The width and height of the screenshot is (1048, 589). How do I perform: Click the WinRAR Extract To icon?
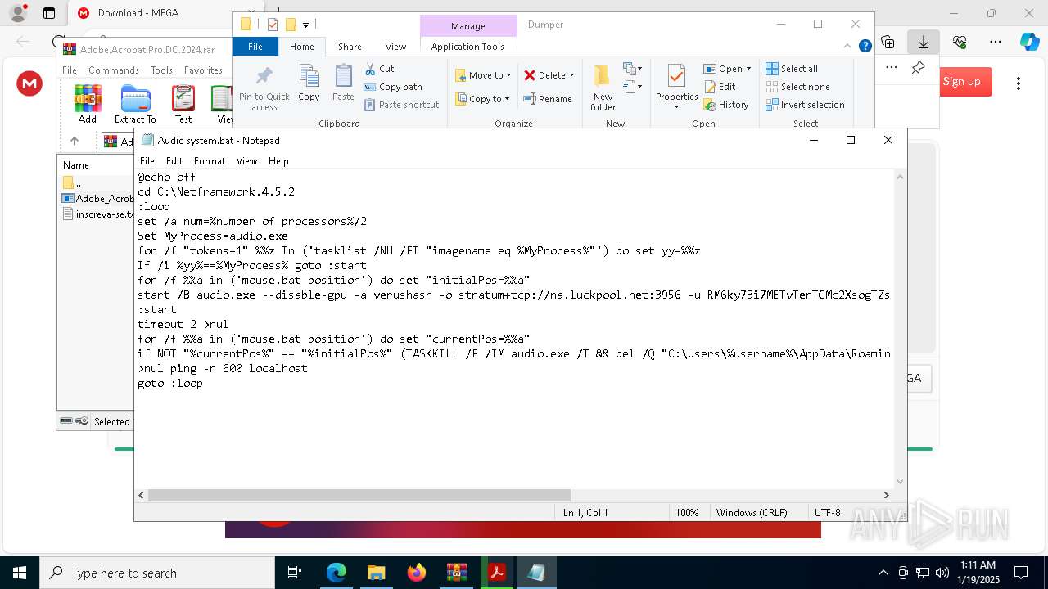pos(135,104)
